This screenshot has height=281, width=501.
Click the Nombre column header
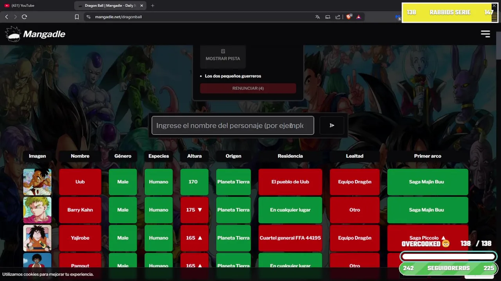80,156
